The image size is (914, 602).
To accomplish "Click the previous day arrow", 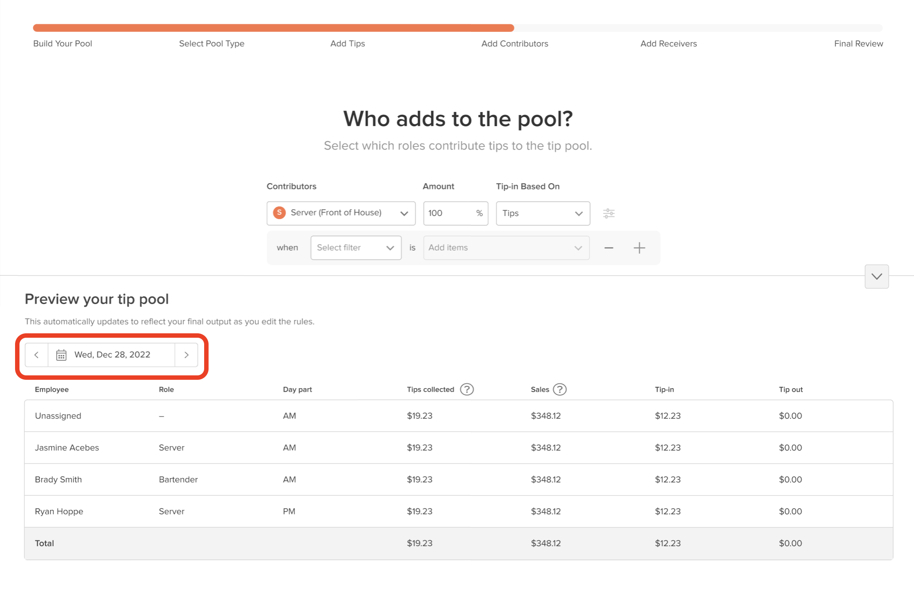I will [x=37, y=355].
